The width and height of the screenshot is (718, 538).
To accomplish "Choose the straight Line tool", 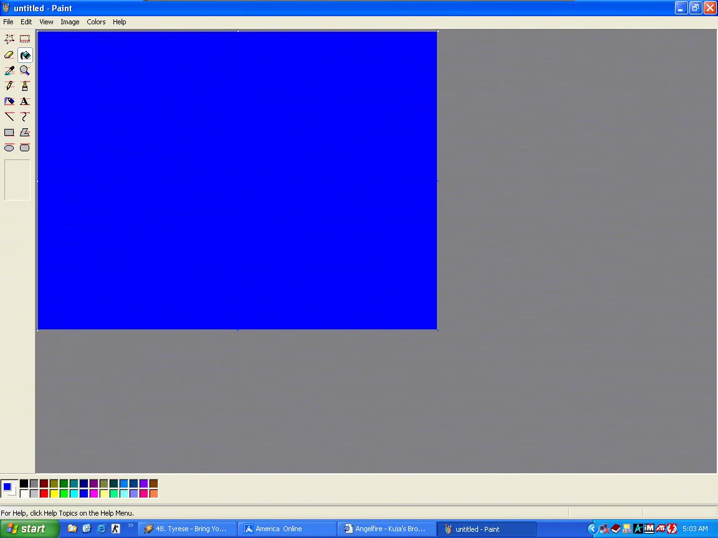I will point(9,116).
